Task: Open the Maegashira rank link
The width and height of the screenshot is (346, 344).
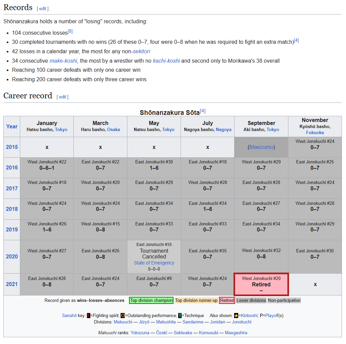Action: tap(236, 333)
